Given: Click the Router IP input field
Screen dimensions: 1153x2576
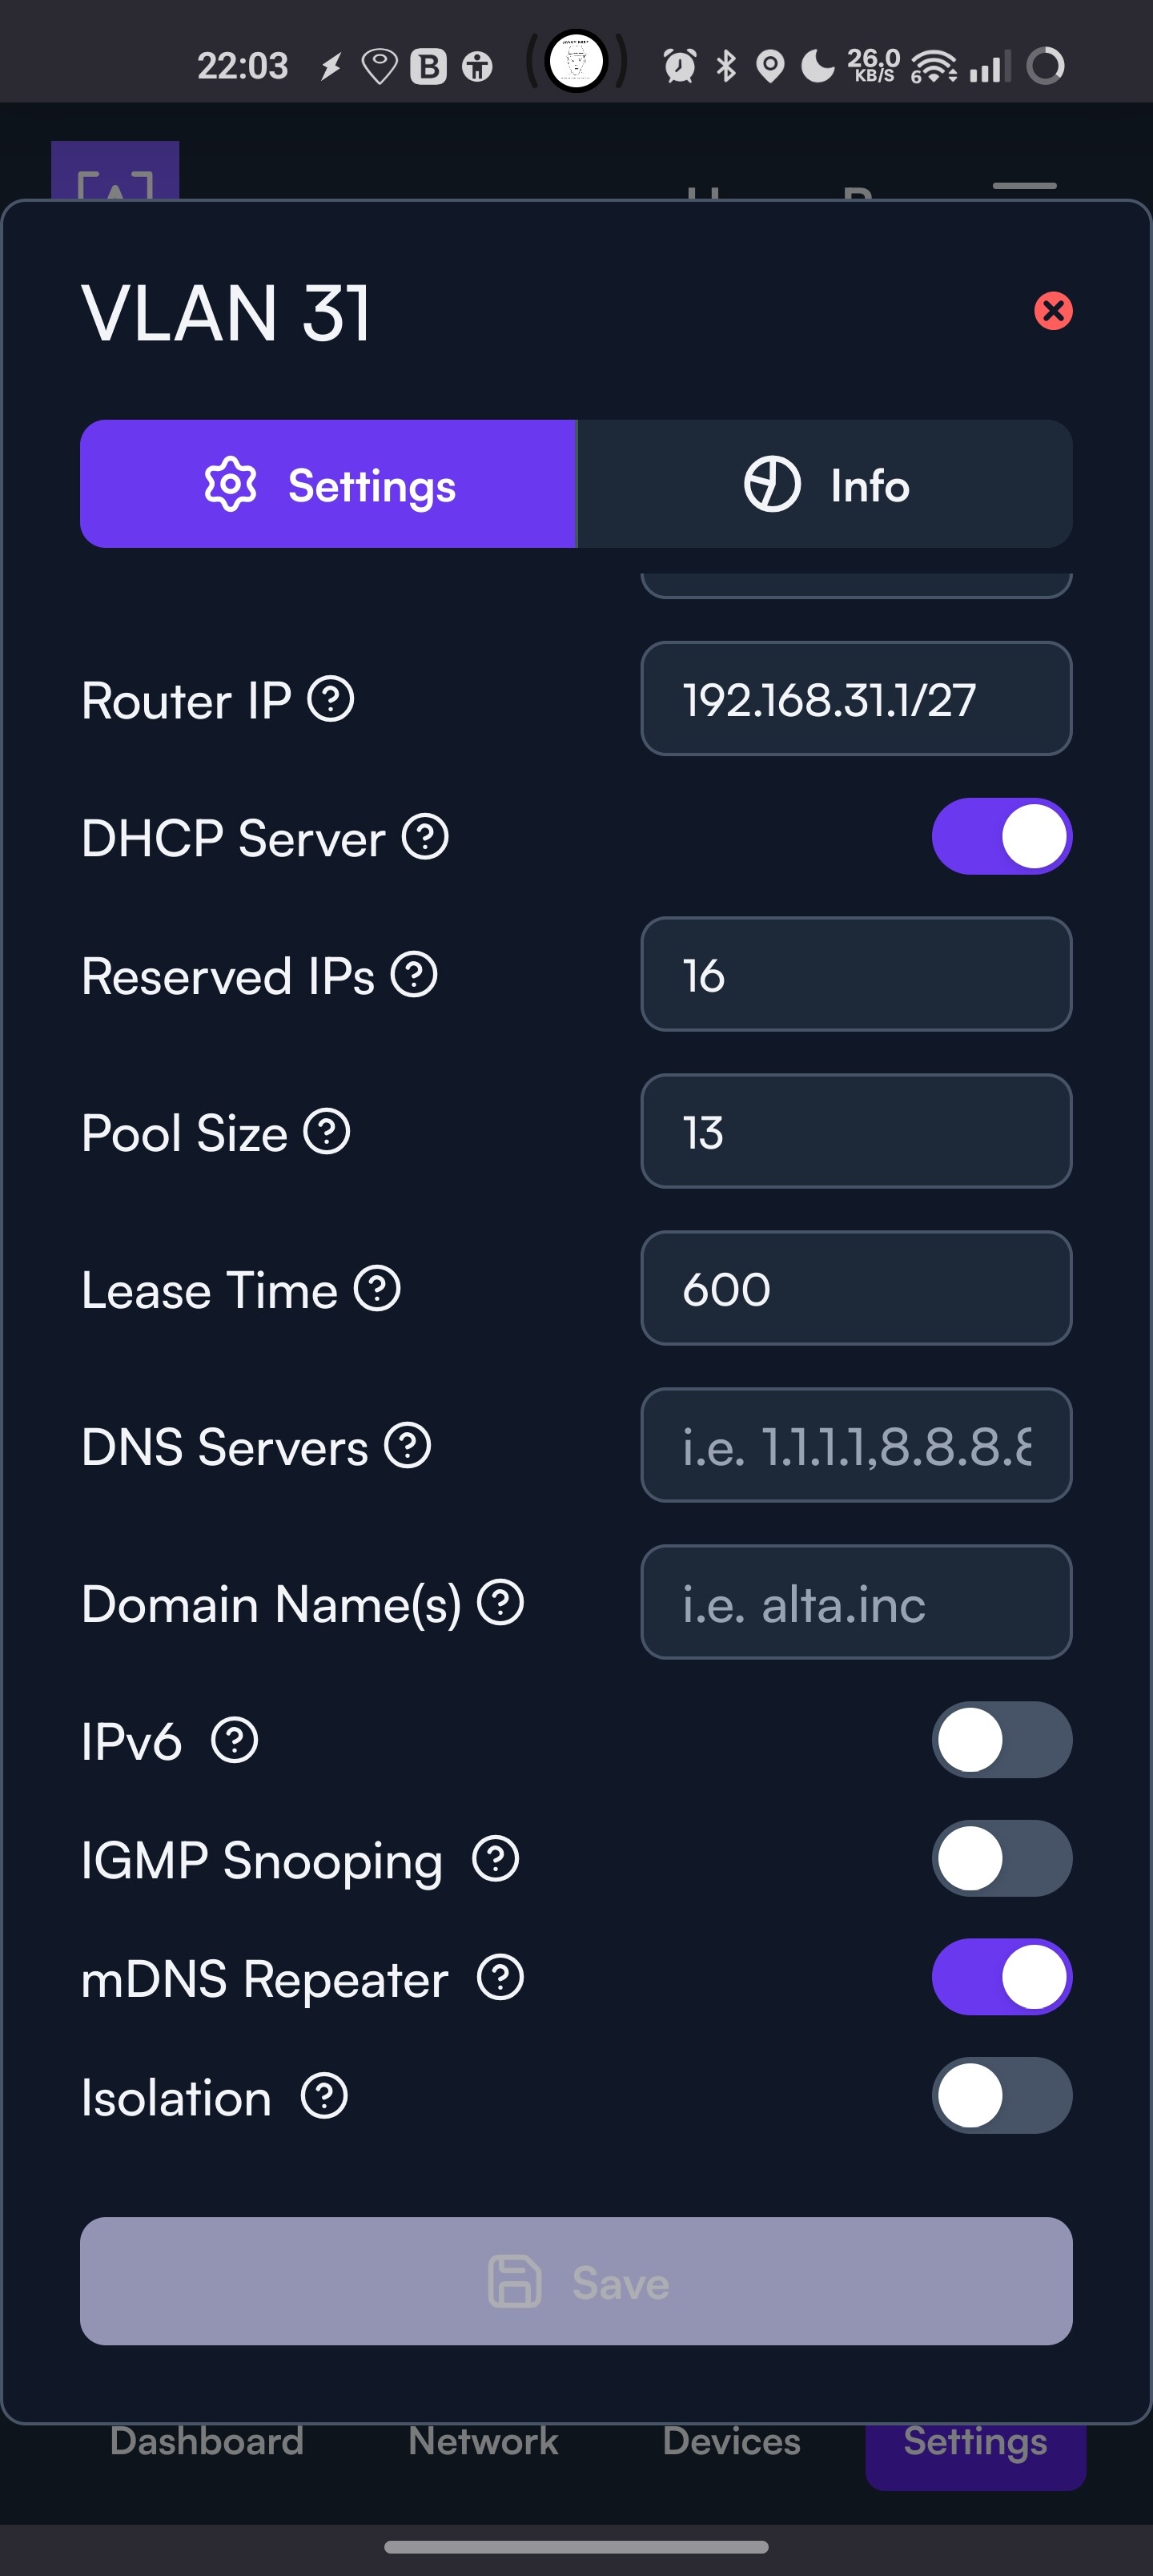Looking at the screenshot, I should click(x=856, y=699).
